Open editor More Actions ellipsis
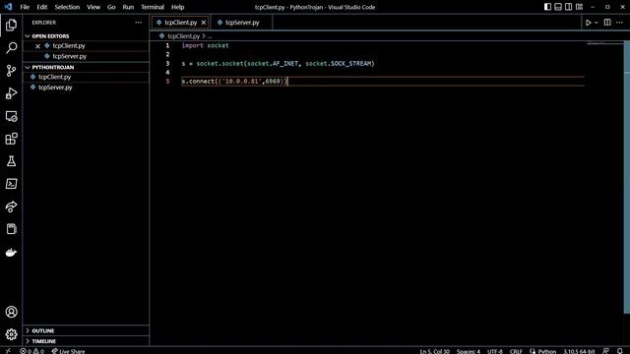This screenshot has width=630, height=354. click(x=619, y=23)
